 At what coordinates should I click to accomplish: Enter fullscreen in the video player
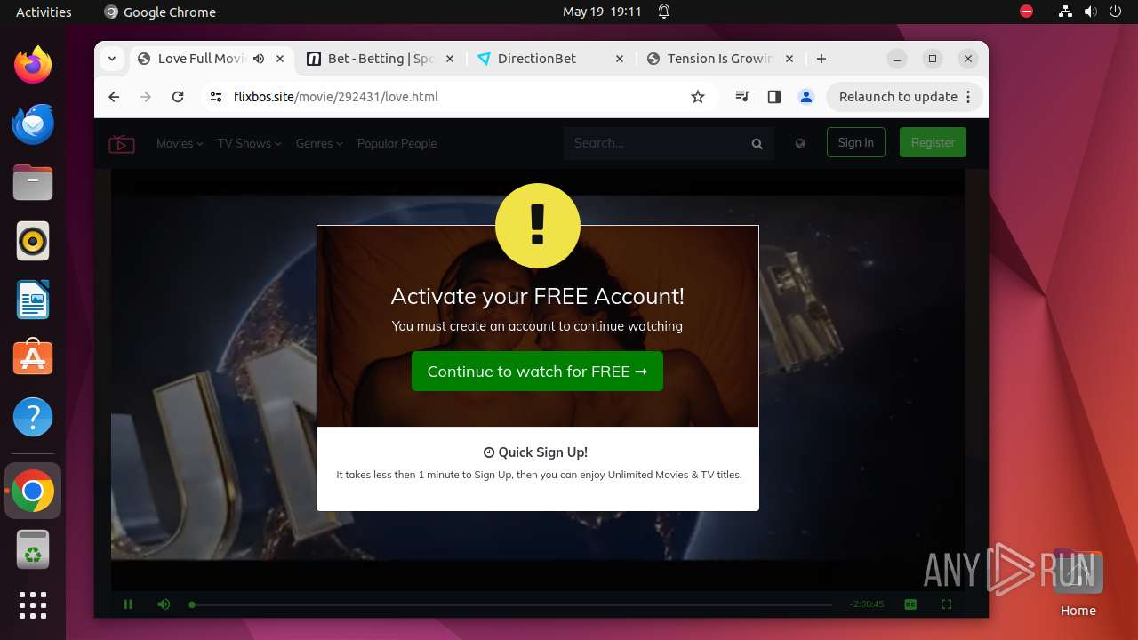(946, 604)
